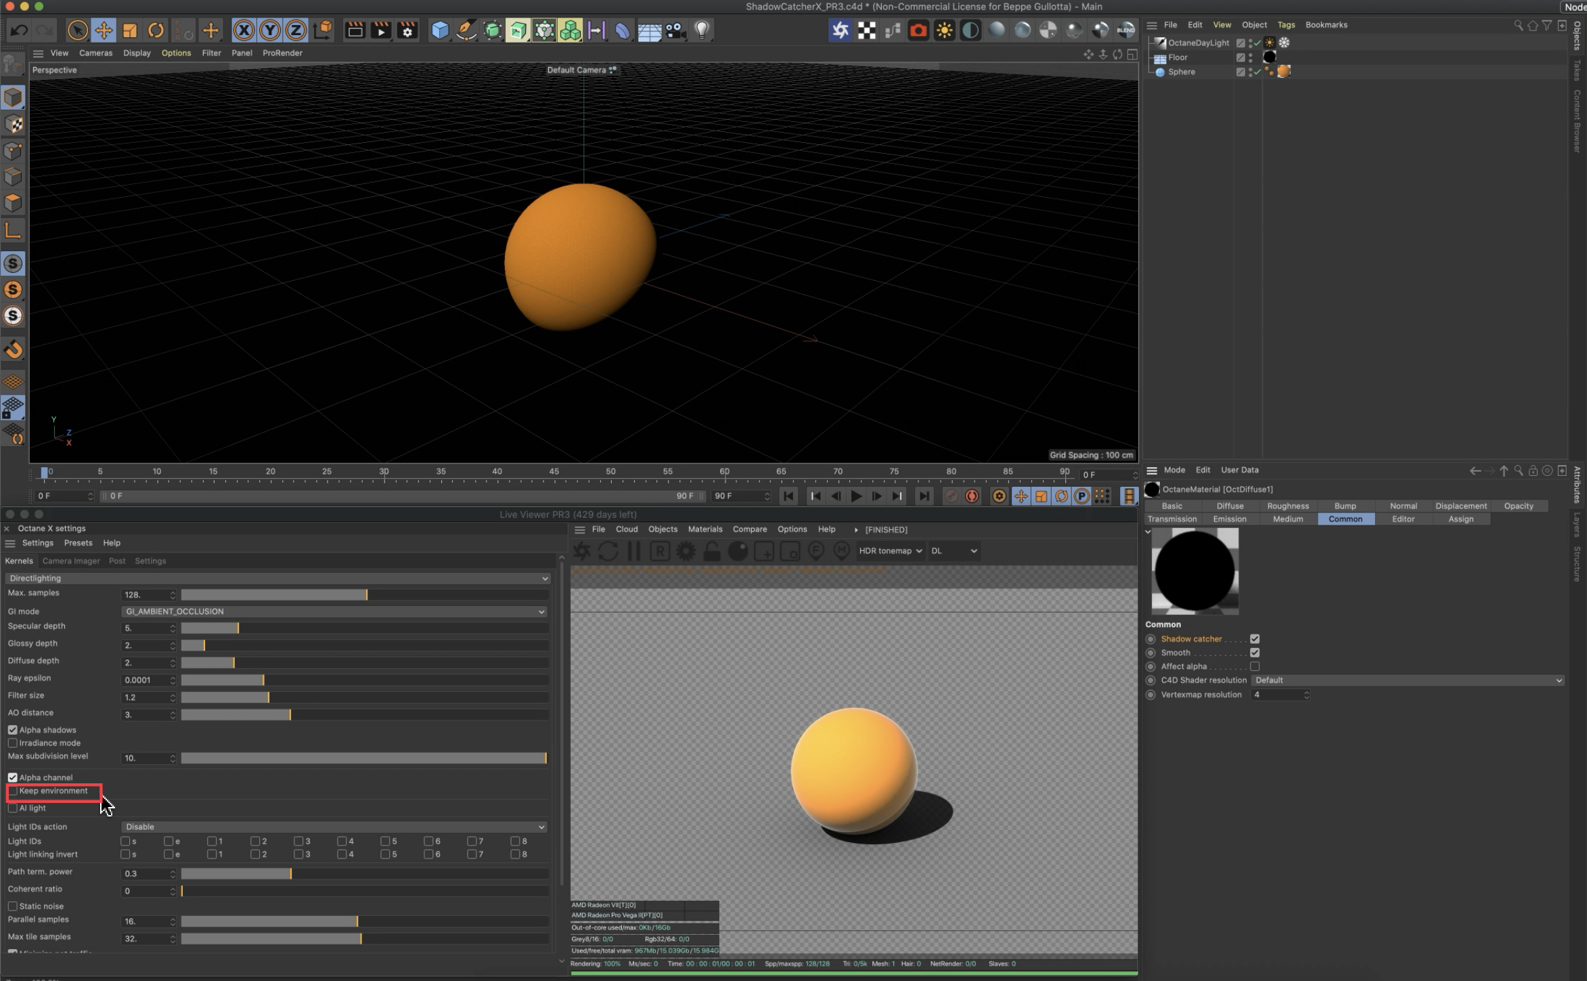Select the Move tool in top toolbar

coord(104,30)
